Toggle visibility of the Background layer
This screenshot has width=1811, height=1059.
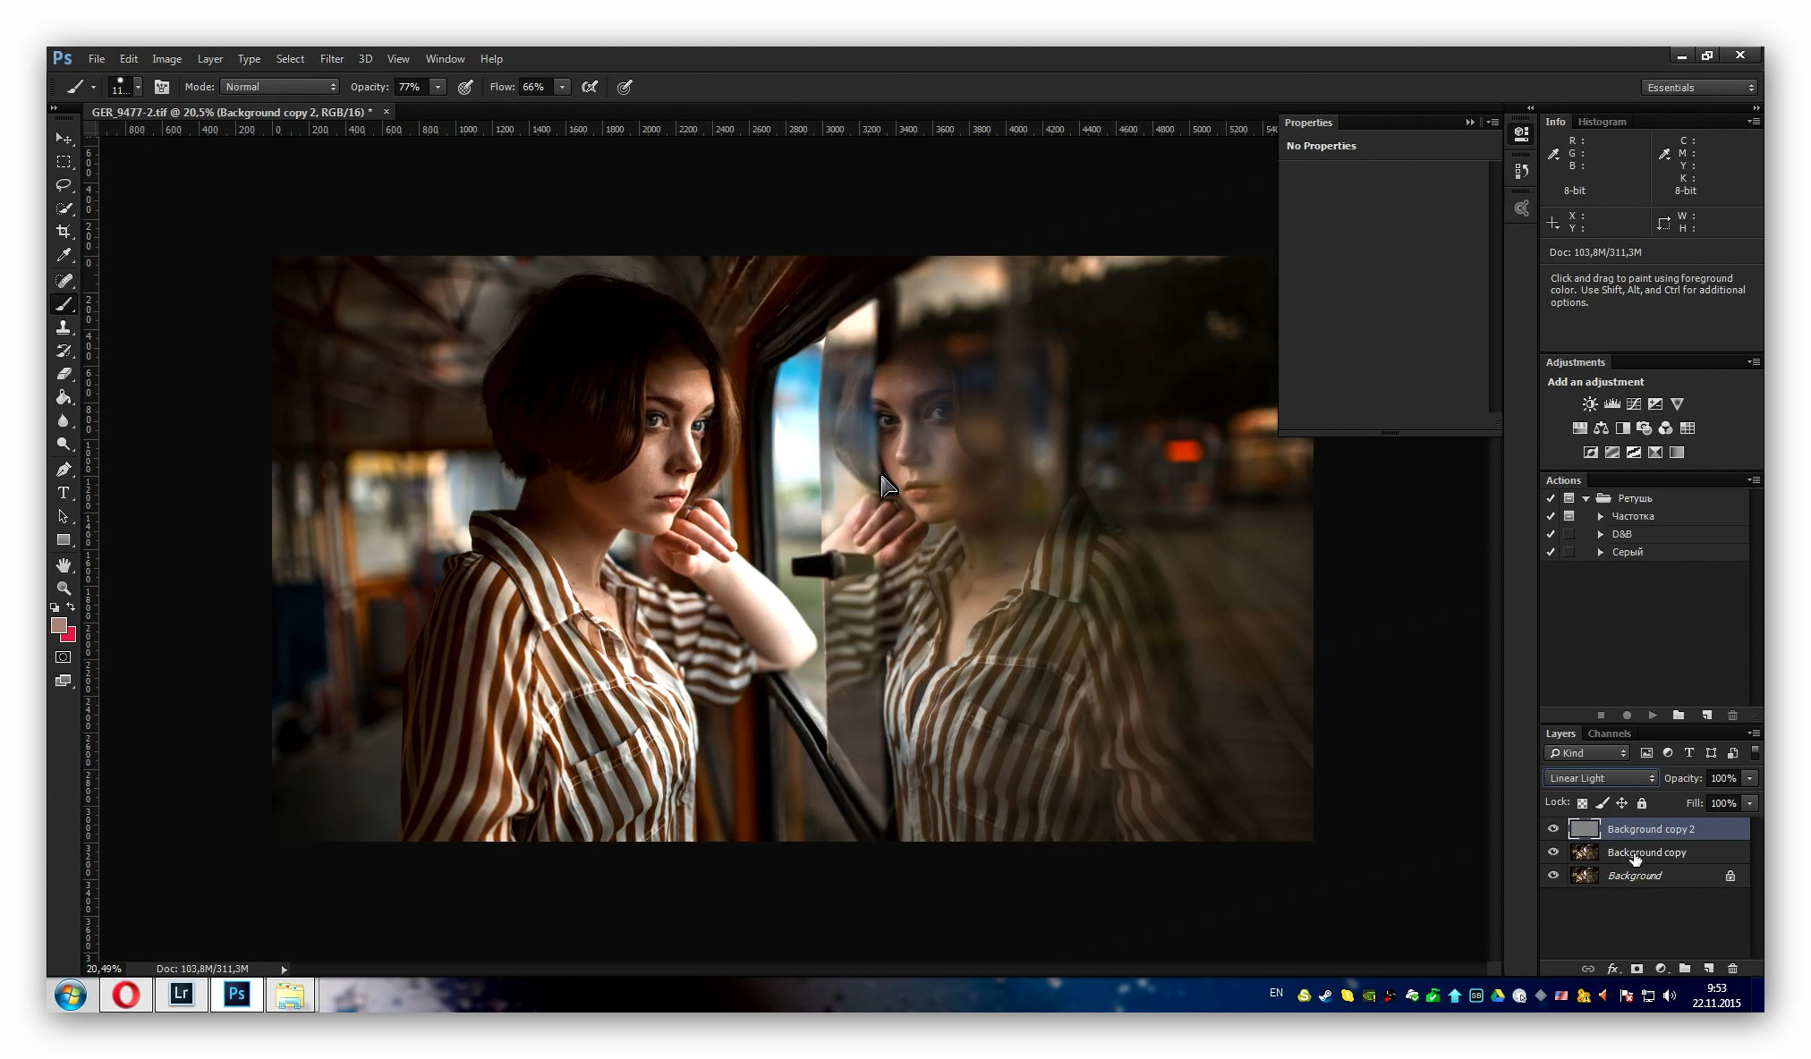1553,876
